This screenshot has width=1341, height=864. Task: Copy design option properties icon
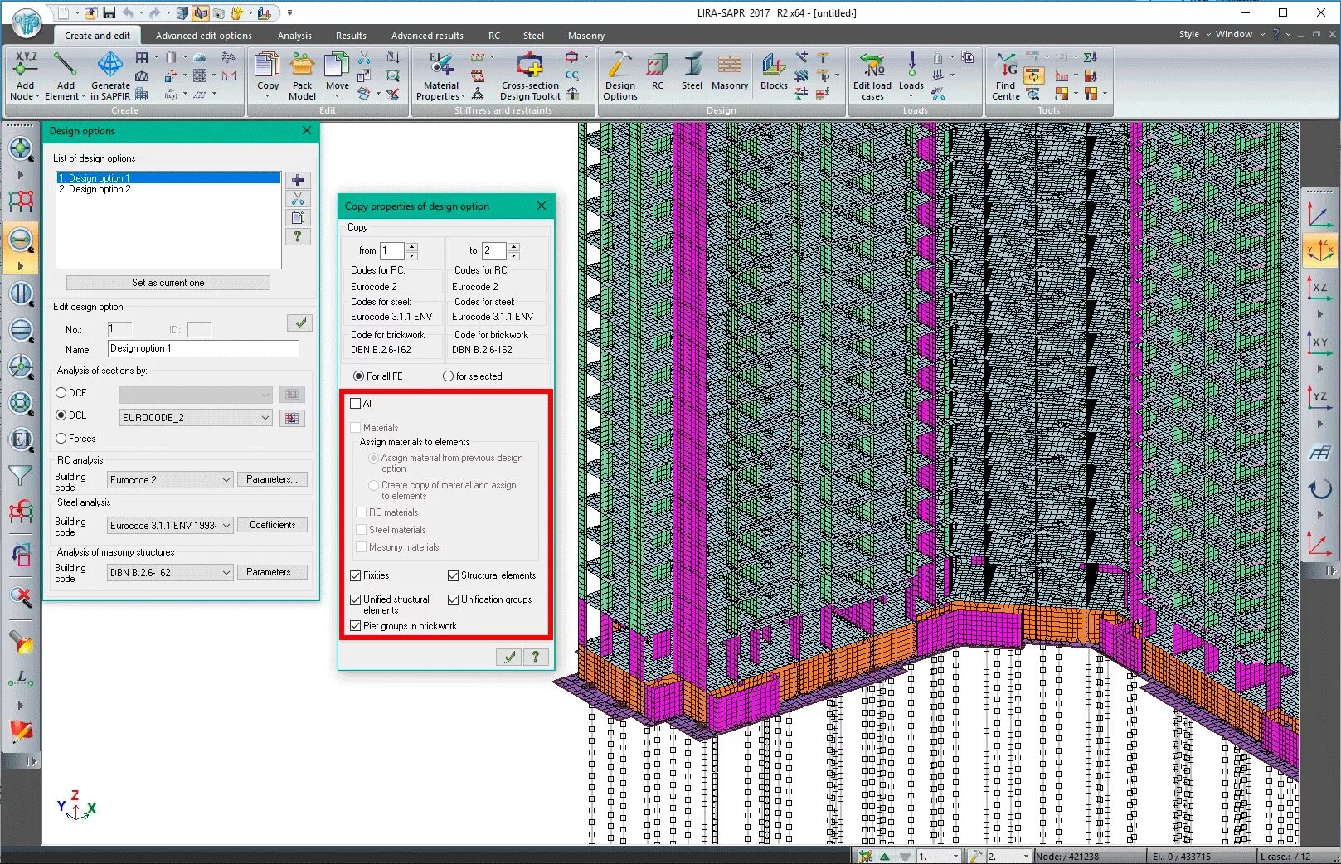tap(298, 217)
